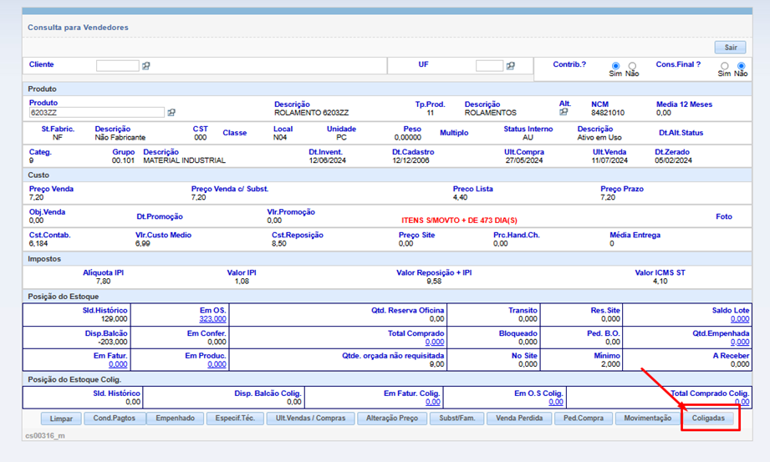770x462 pixels.
Task: Open the Cliente lookup icon
Action: tap(146, 66)
